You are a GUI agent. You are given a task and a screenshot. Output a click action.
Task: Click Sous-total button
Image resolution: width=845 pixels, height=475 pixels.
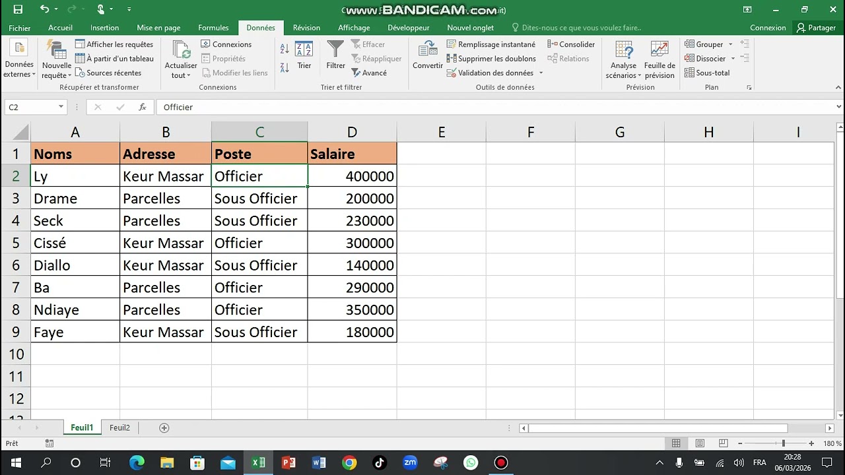(x=707, y=73)
